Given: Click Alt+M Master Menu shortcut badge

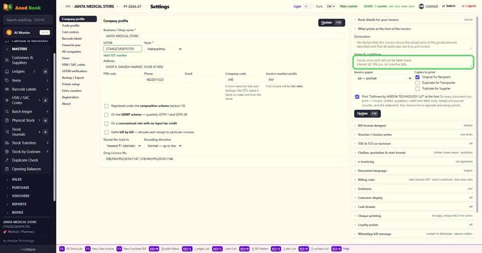Looking at the screenshot, I should click(x=154, y=248).
